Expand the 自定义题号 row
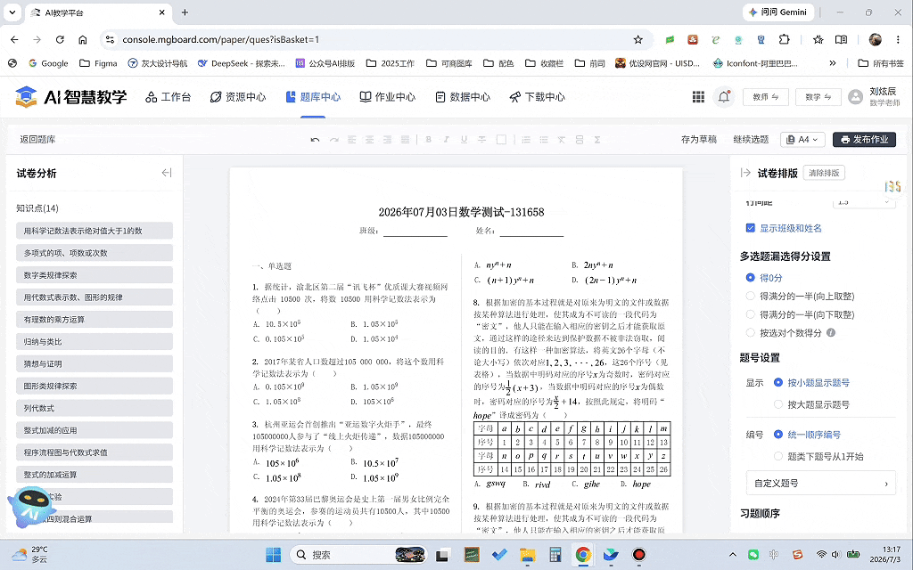913x570 pixels. click(820, 484)
